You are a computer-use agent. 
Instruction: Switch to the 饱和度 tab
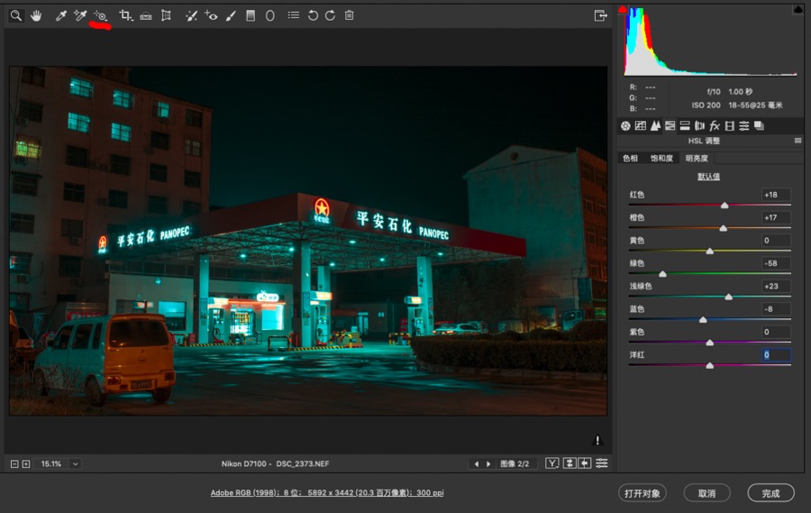click(661, 158)
